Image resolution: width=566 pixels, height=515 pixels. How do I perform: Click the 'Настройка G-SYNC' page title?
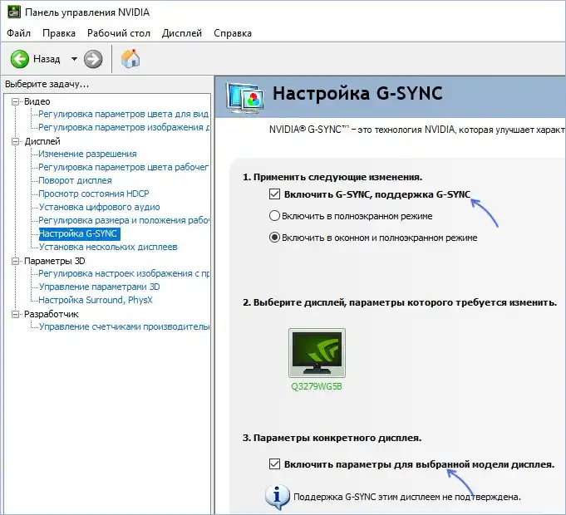[357, 93]
